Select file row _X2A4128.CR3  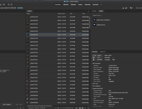pyautogui.click(x=58, y=24)
